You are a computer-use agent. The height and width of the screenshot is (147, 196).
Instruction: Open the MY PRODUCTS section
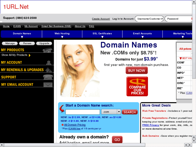tap(12, 50)
